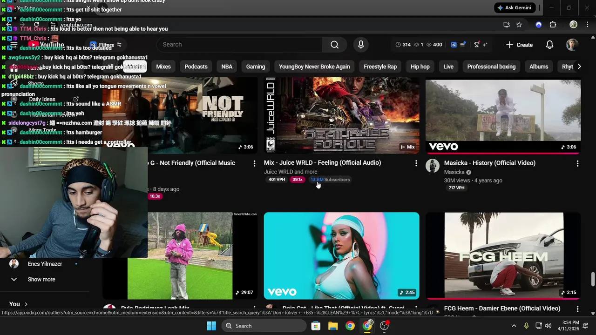Click the vidIQ sparkle AI icon
The width and height of the screenshot is (596, 335).
[x=485, y=45]
